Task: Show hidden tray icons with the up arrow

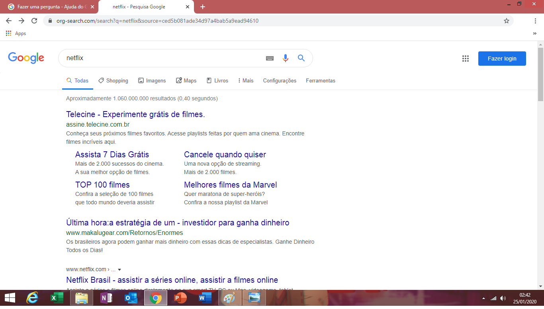Action: click(x=484, y=298)
